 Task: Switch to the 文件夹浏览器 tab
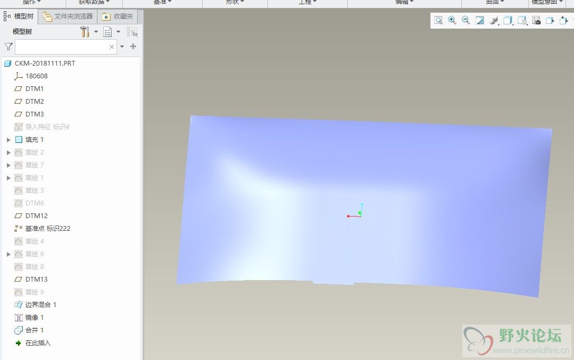tap(68, 16)
